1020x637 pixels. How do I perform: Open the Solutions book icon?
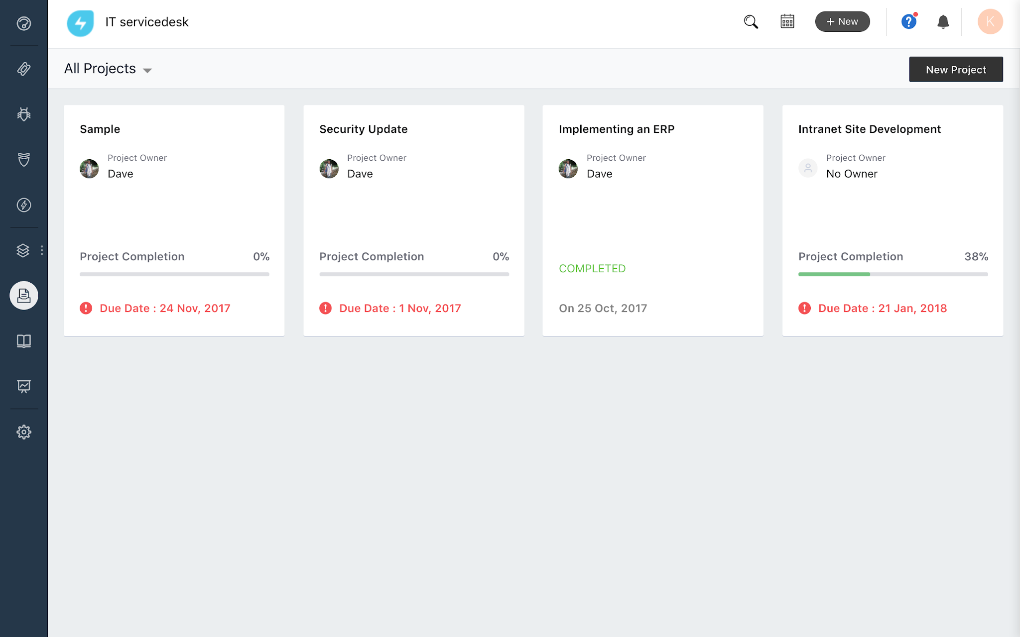click(24, 341)
